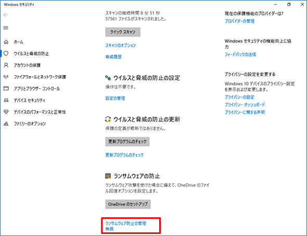
Task: Click OneDrive のセットアップ button
Action: (128, 204)
